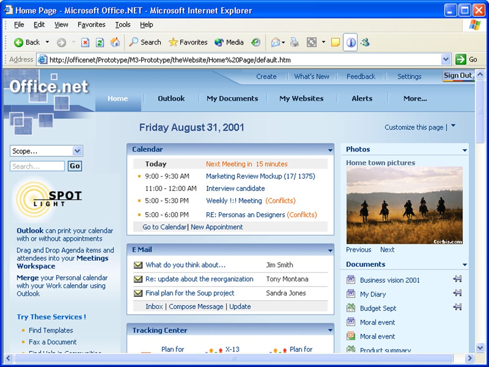
Task: Open the Address bar dropdown
Action: (x=446, y=59)
